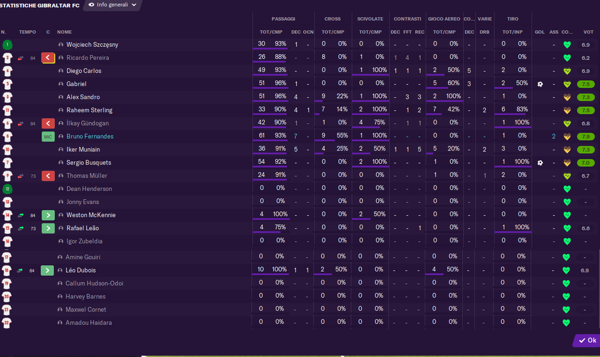This screenshot has height=357, width=600.
Task: Click Ricardo Pereira's substituted-off red arrow badge
Action: click(x=48, y=58)
